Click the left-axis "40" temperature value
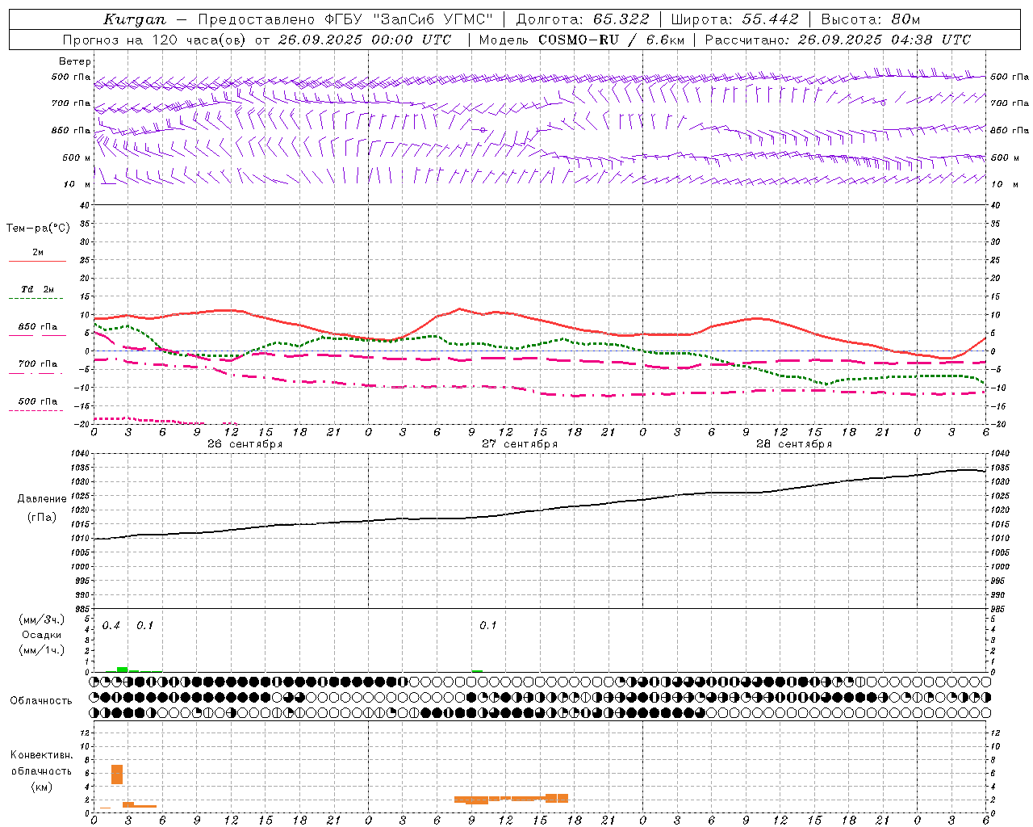Image resolution: width=1033 pixels, height=827 pixels. point(84,205)
